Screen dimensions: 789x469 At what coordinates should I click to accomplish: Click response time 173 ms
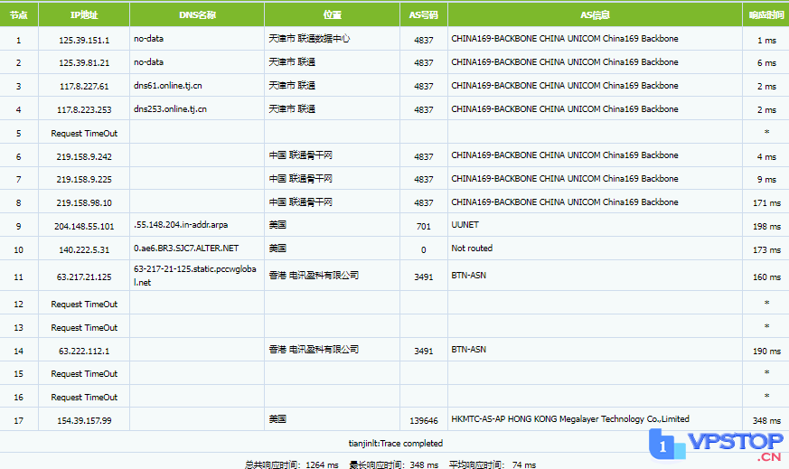click(766, 249)
